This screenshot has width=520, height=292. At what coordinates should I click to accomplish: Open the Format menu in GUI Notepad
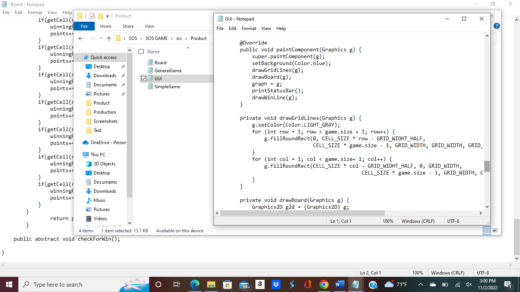249,29
